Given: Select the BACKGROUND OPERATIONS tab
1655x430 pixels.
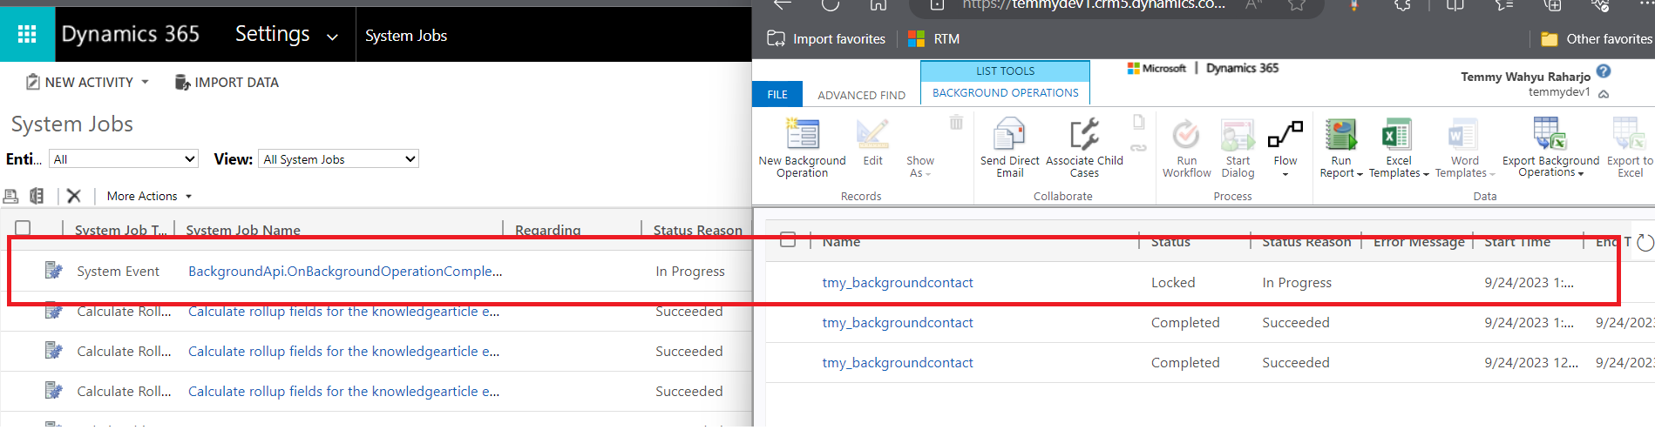Looking at the screenshot, I should 1005,92.
